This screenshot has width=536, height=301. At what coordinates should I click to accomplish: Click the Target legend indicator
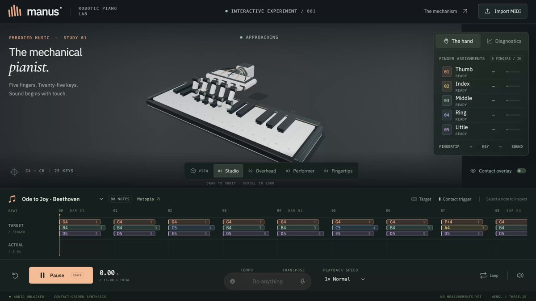[x=421, y=199]
